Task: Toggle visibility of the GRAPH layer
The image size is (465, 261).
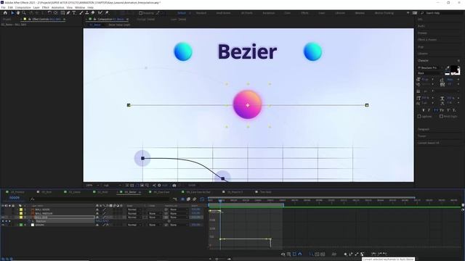Action: click(3, 225)
